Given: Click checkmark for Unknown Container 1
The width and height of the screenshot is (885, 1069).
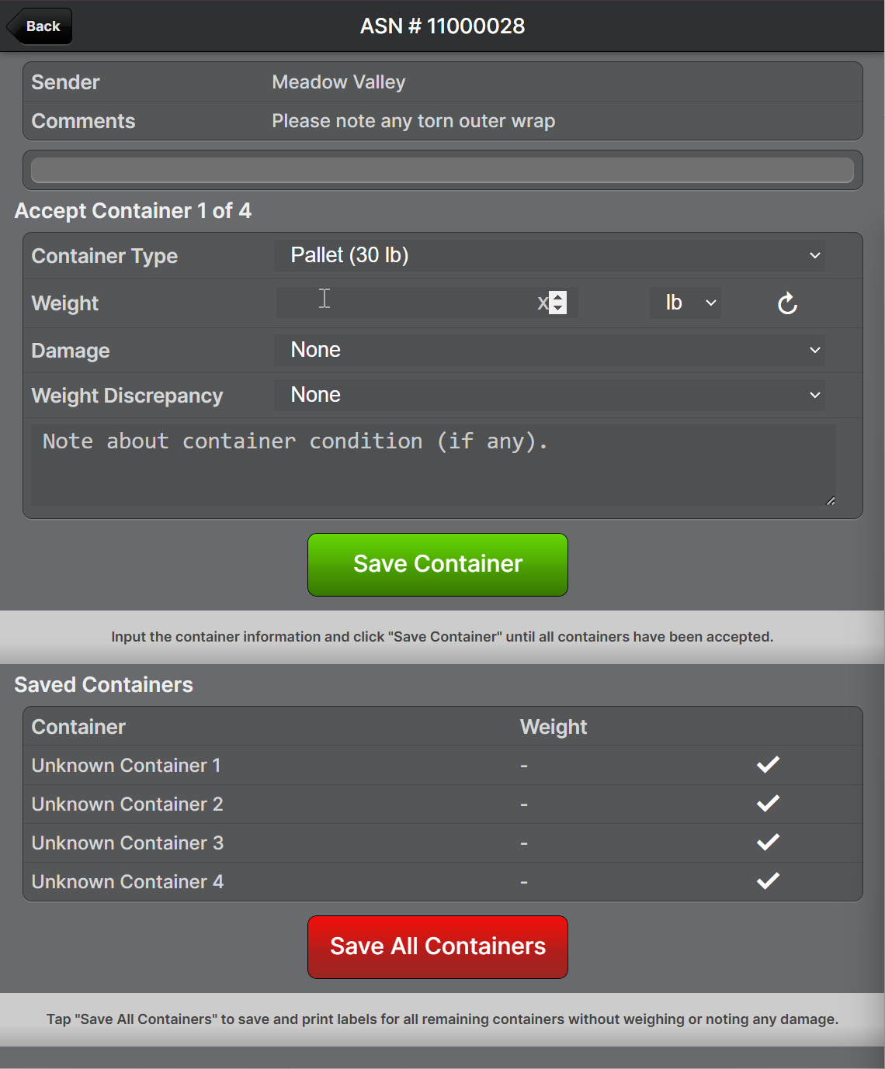Looking at the screenshot, I should coord(768,765).
